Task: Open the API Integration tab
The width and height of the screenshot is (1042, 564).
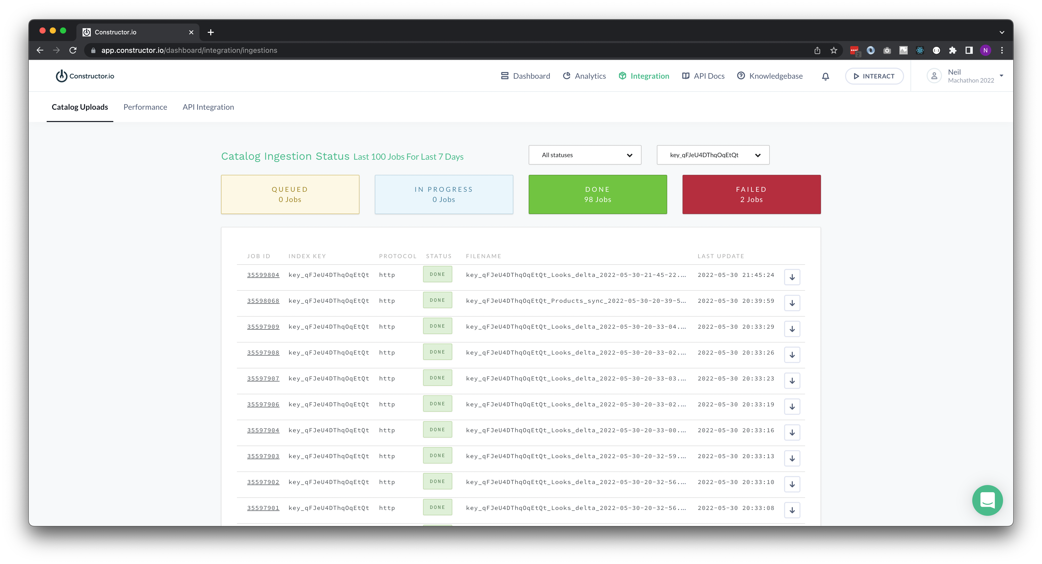Action: pyautogui.click(x=208, y=107)
